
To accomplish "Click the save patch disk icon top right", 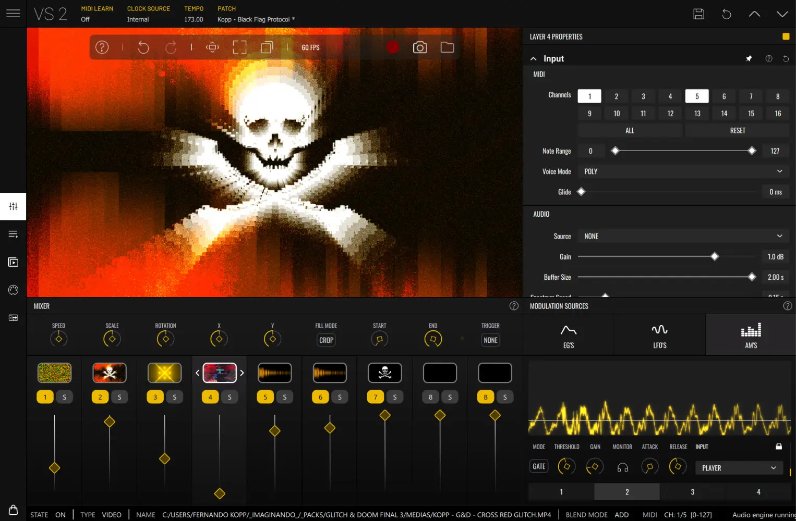I will coord(698,14).
